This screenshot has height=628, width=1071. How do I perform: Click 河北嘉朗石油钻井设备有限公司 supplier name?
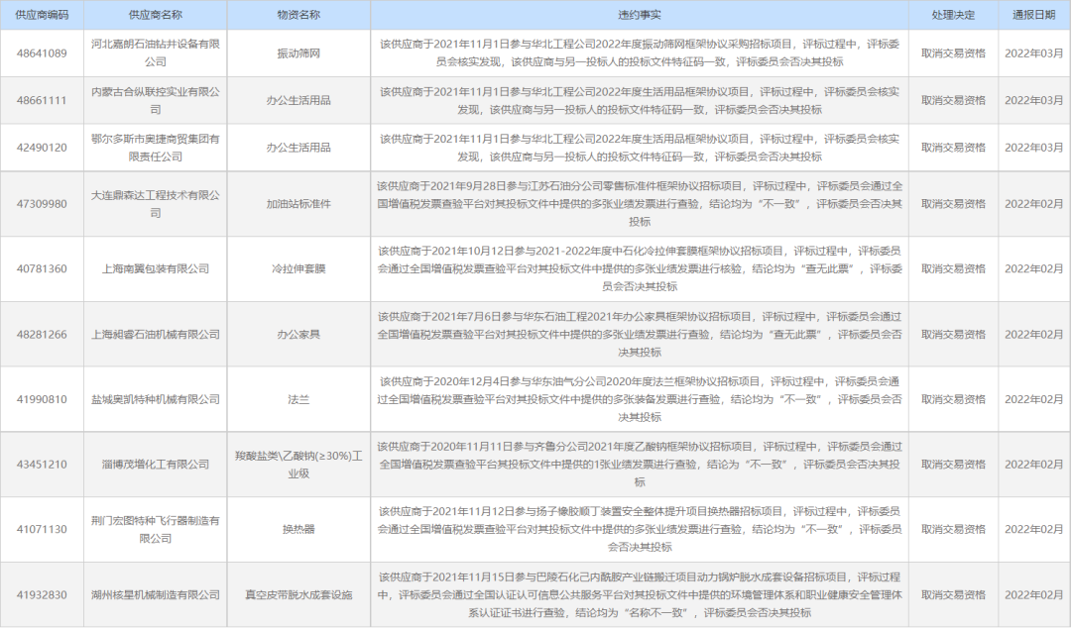(154, 54)
